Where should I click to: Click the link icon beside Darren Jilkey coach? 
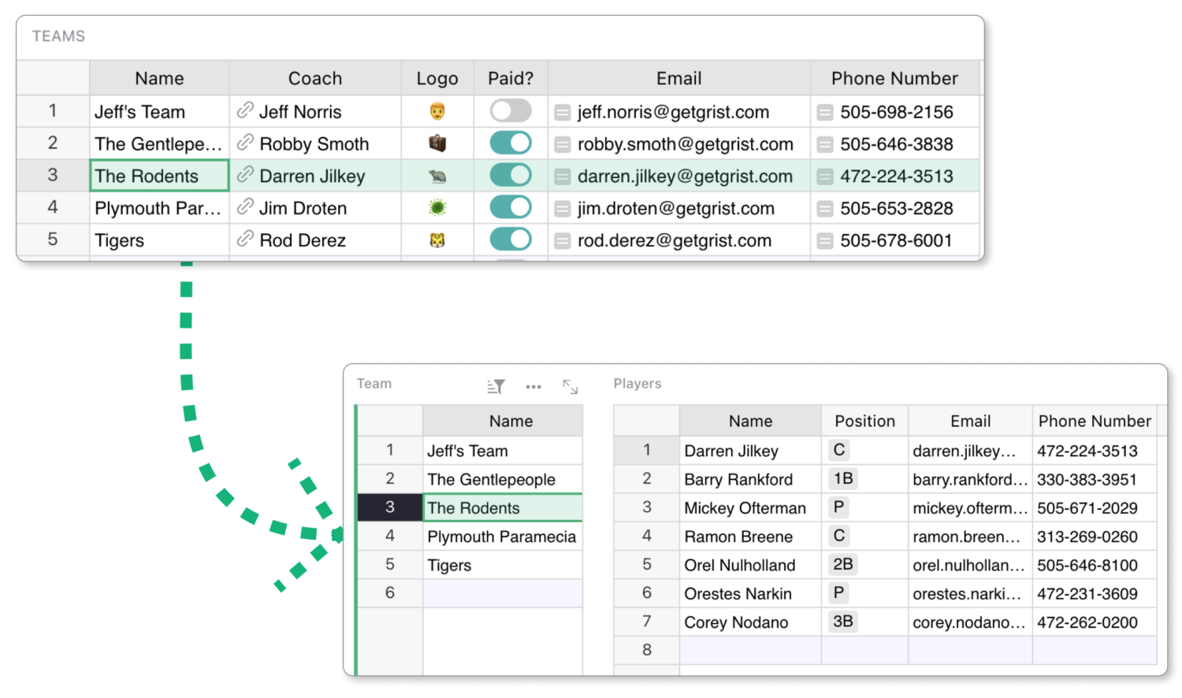tap(245, 175)
